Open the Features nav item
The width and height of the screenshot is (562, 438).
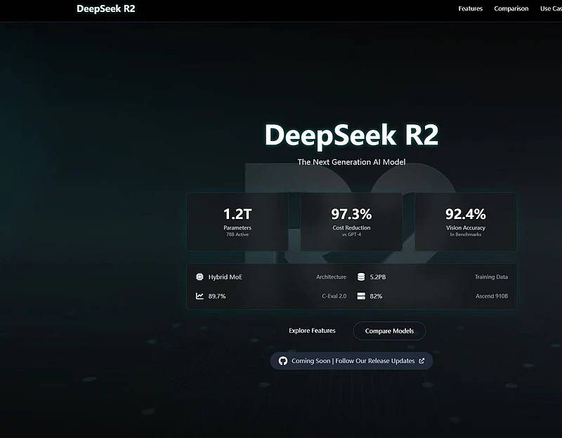click(x=470, y=8)
